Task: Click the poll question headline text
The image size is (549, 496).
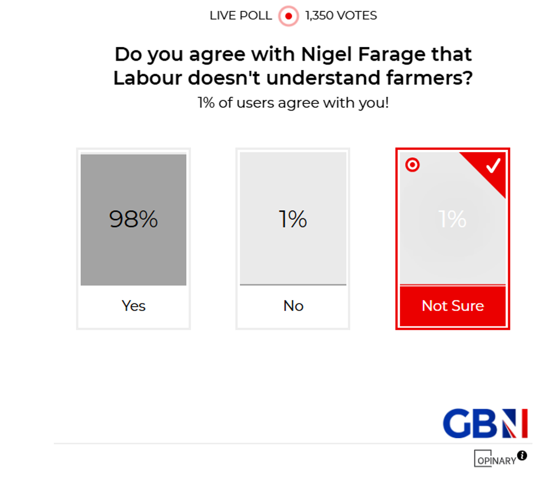Action: point(293,66)
